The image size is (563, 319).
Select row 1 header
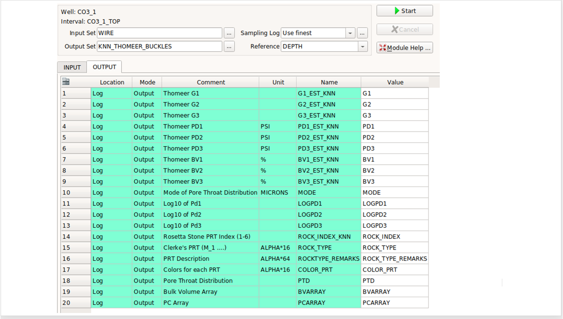click(76, 93)
